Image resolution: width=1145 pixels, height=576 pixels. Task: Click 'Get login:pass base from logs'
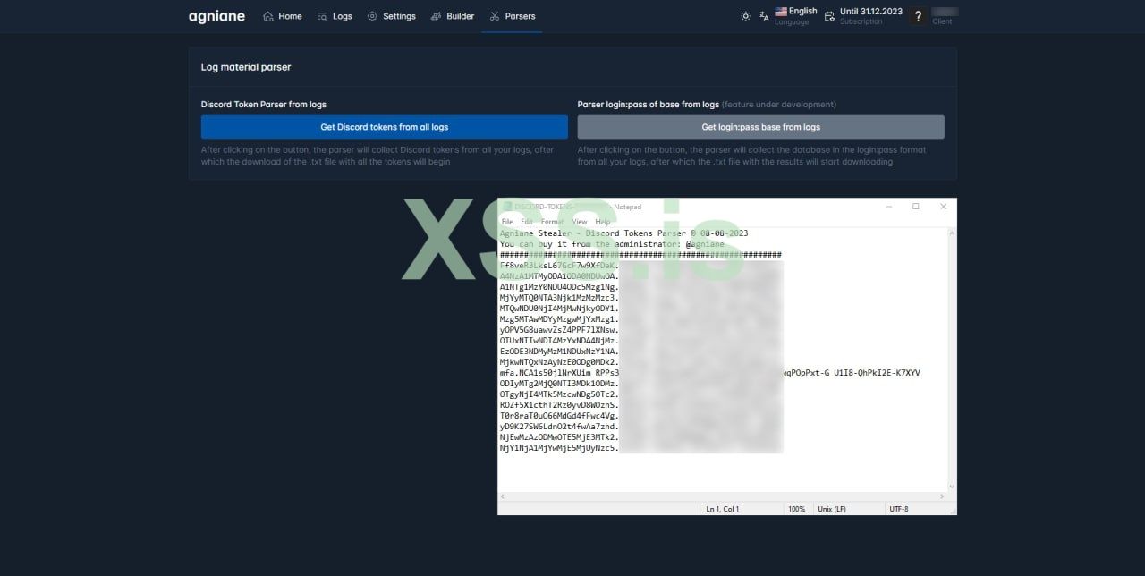[761, 127]
